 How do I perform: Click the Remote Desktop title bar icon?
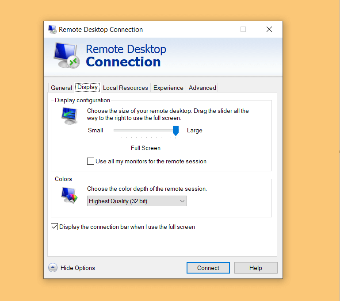(x=52, y=30)
